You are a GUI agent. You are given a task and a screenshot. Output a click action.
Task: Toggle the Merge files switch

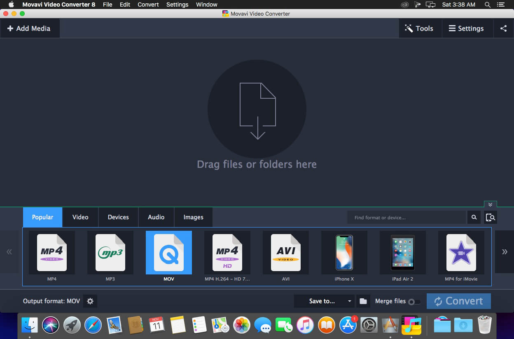pos(414,302)
